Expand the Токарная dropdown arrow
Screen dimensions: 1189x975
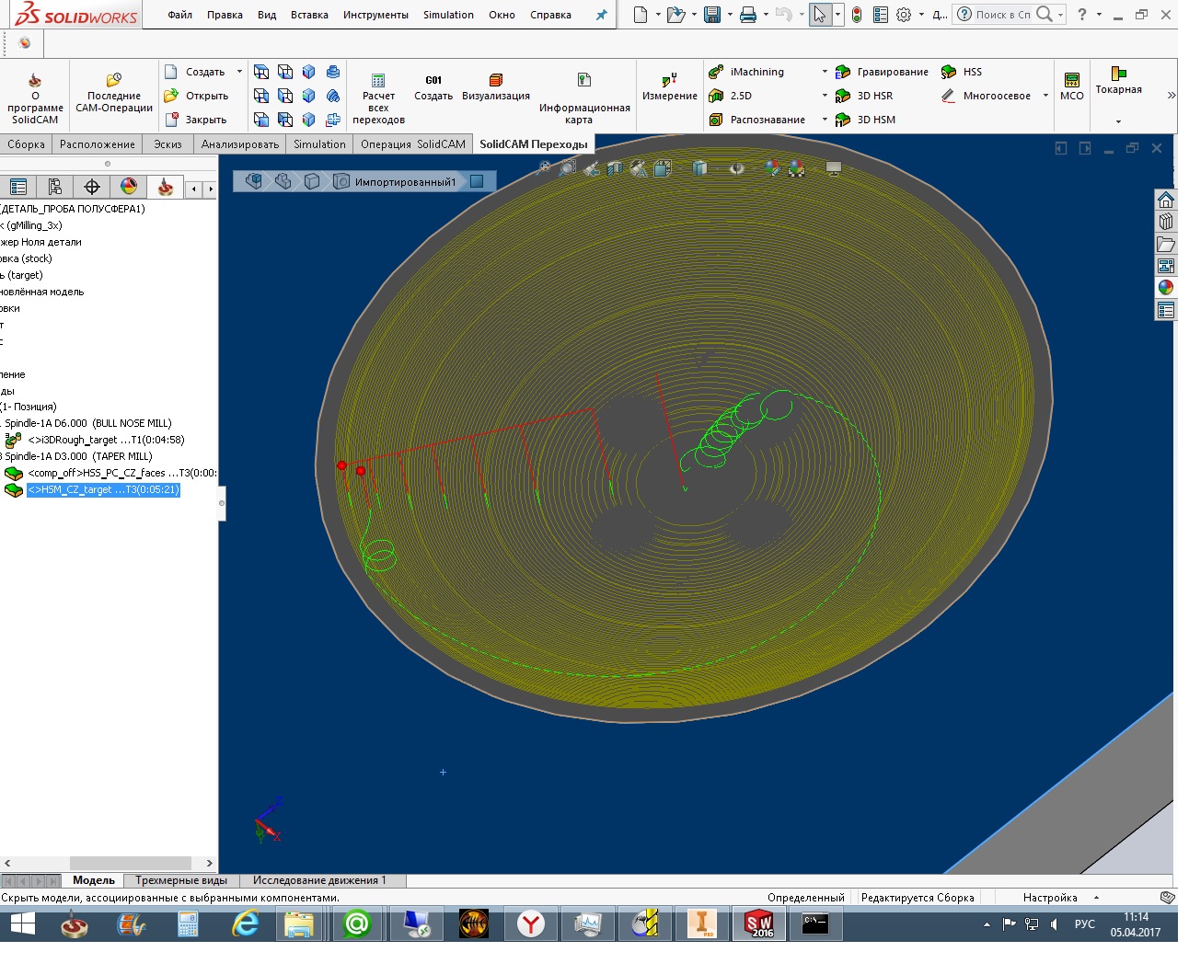tap(1118, 121)
